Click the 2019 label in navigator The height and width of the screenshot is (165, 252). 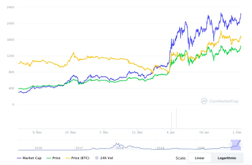click(x=161, y=148)
